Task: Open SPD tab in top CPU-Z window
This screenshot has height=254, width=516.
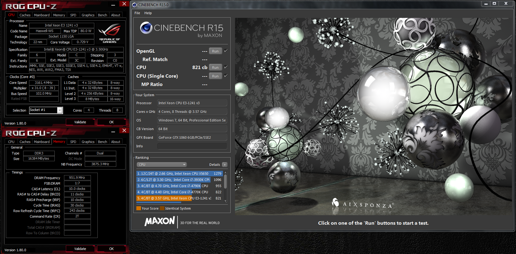Action: [73, 15]
